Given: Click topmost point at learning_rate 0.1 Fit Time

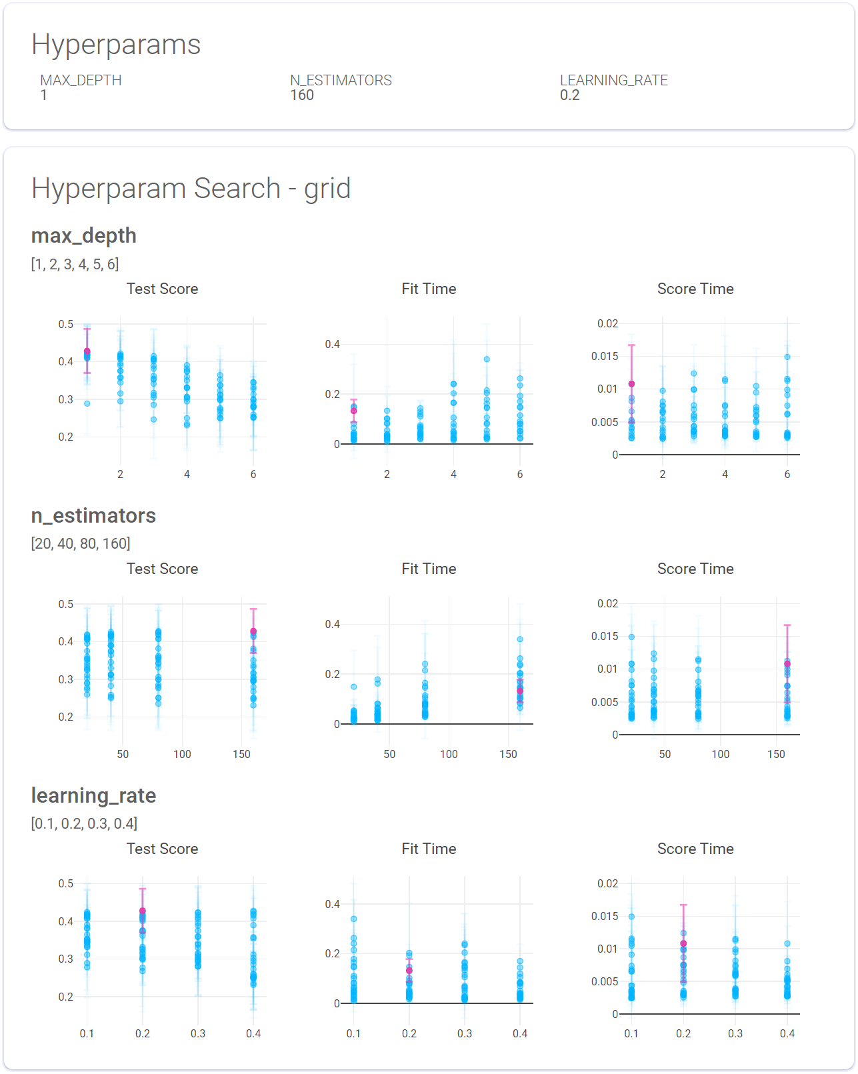Looking at the screenshot, I should click(x=354, y=919).
